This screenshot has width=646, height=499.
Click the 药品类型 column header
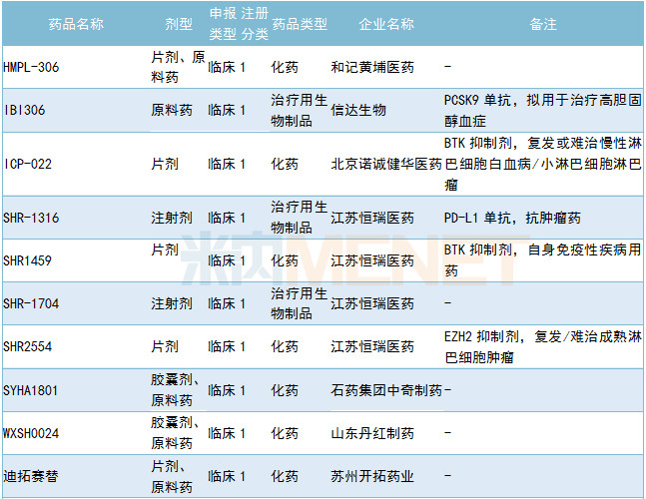(300, 24)
